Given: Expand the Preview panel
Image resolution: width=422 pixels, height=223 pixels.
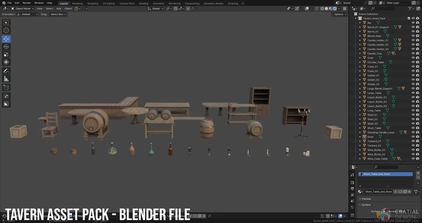Looking at the screenshot, I should tap(360, 199).
